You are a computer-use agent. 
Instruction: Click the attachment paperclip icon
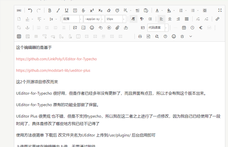pos(118,28)
